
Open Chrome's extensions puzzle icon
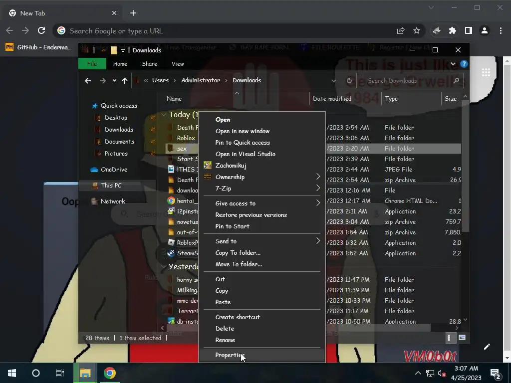click(x=452, y=30)
